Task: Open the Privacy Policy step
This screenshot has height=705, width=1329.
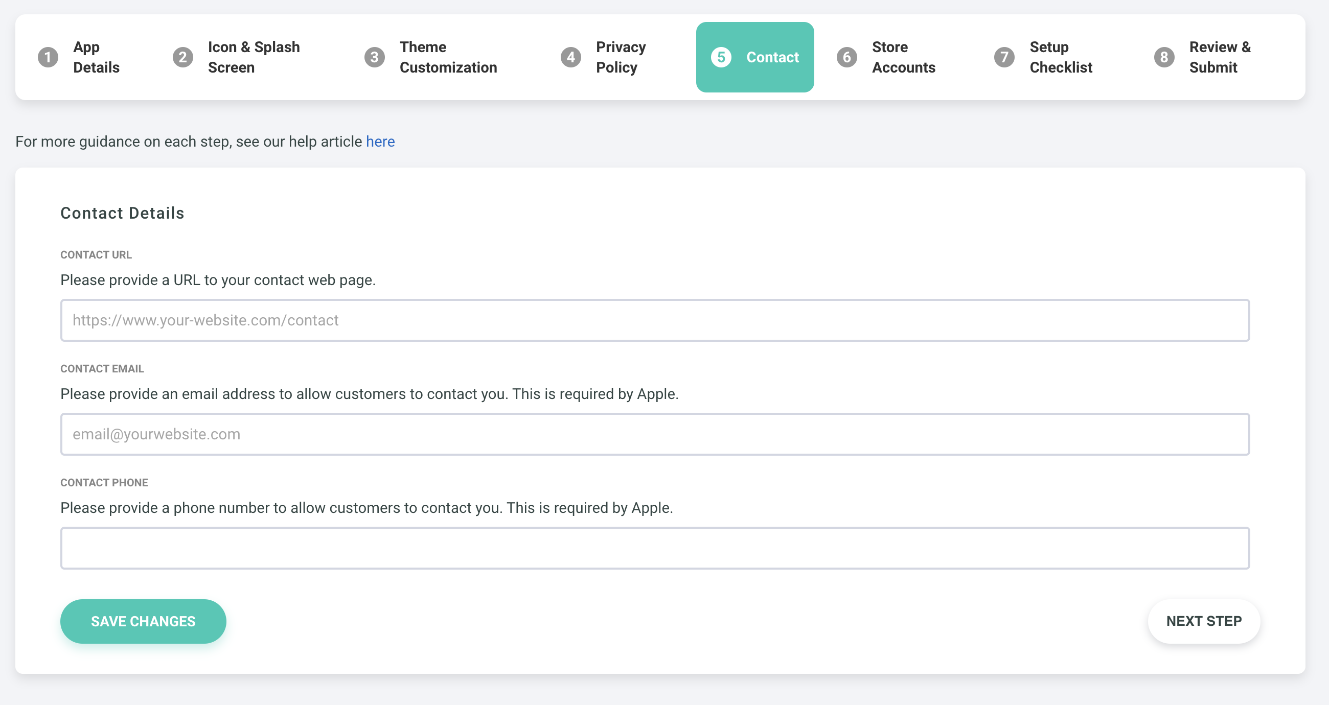Action: [621, 57]
